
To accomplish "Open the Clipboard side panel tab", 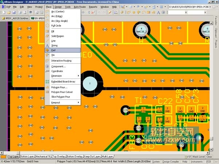I will point(216,33).
